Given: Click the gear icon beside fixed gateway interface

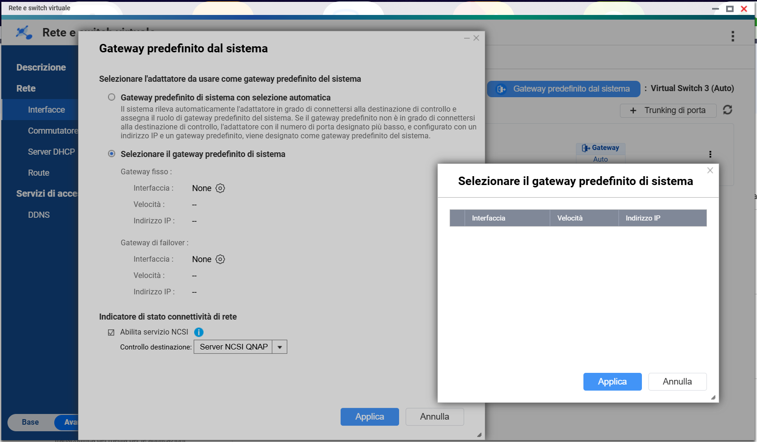Looking at the screenshot, I should click(220, 188).
